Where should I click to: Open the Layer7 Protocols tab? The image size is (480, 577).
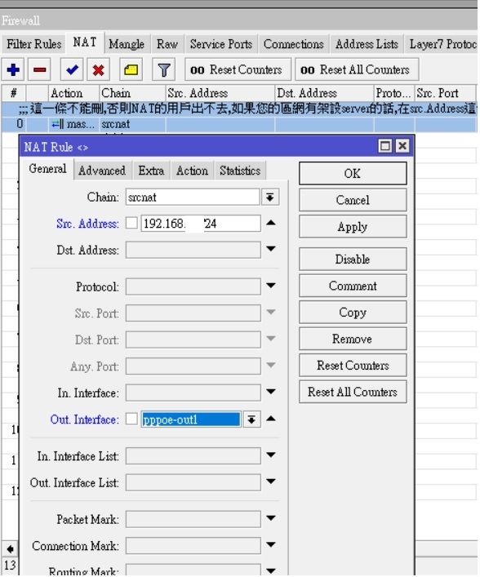point(442,44)
